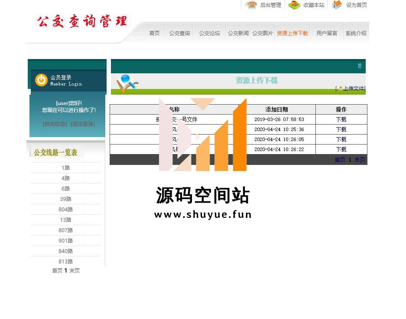Open 公交论坛 menu item
The height and width of the screenshot is (319, 406).
[x=209, y=33]
